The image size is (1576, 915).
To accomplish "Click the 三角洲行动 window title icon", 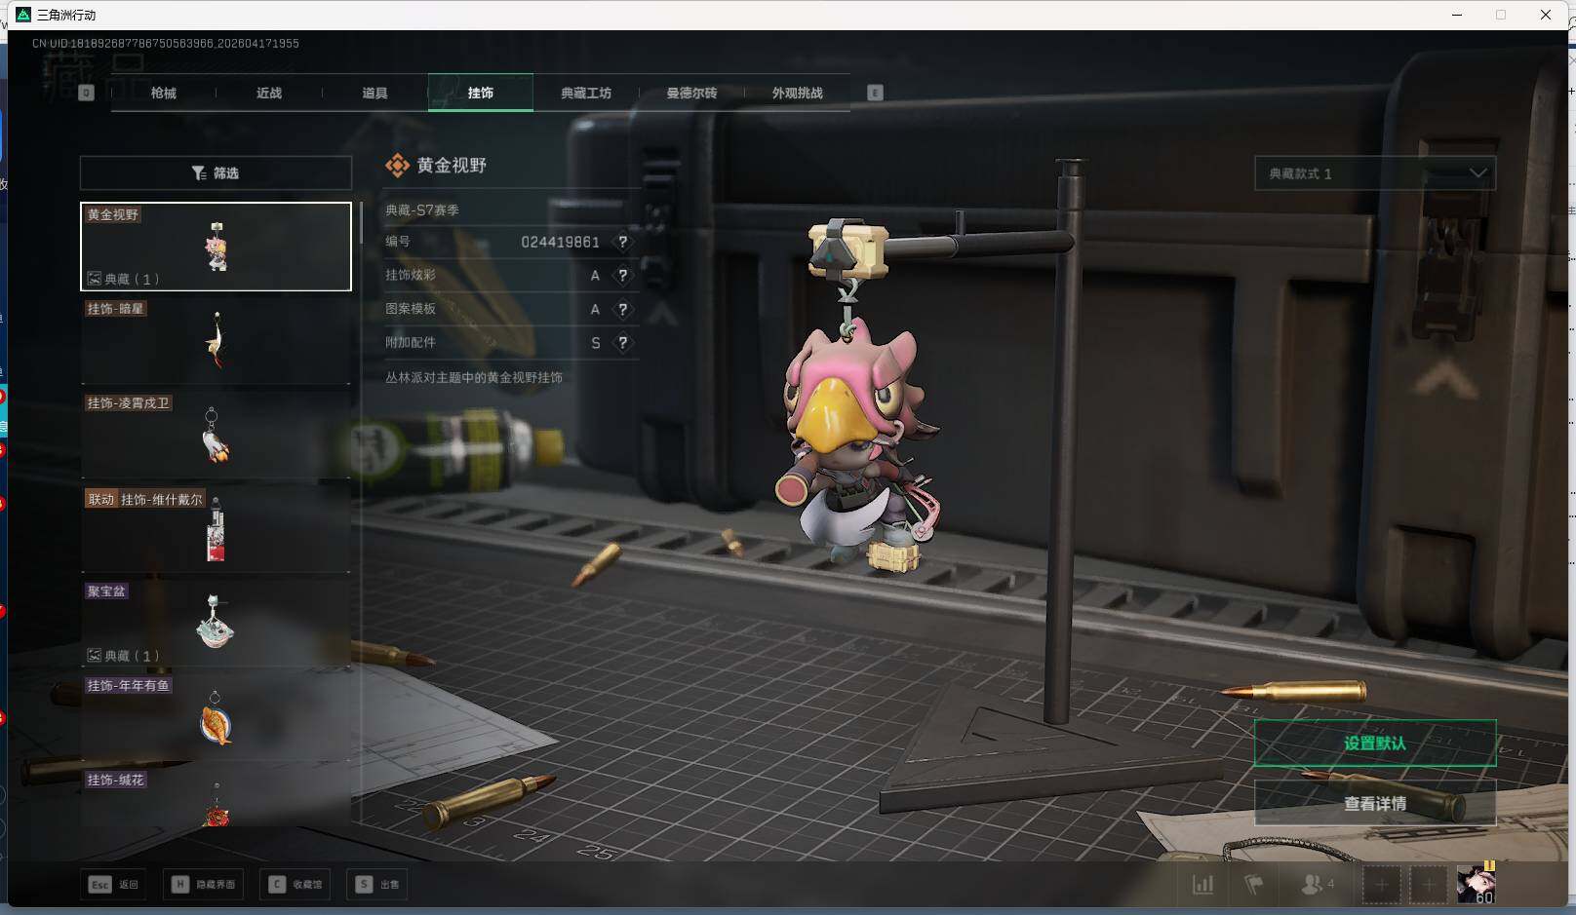I will (23, 15).
